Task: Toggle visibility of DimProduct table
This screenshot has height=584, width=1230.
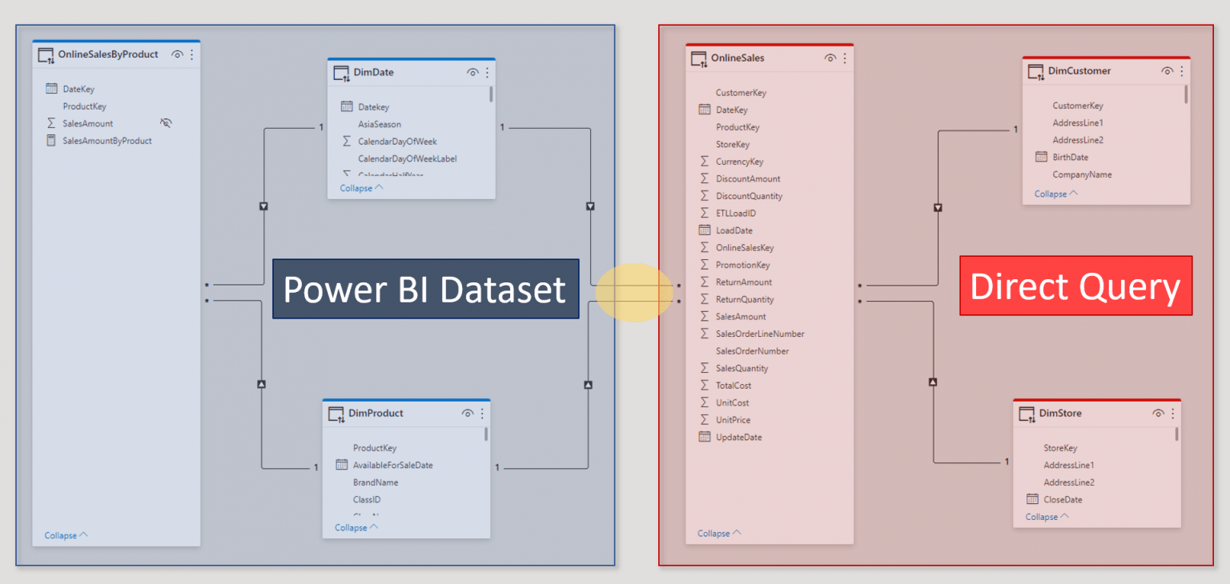Action: (468, 413)
